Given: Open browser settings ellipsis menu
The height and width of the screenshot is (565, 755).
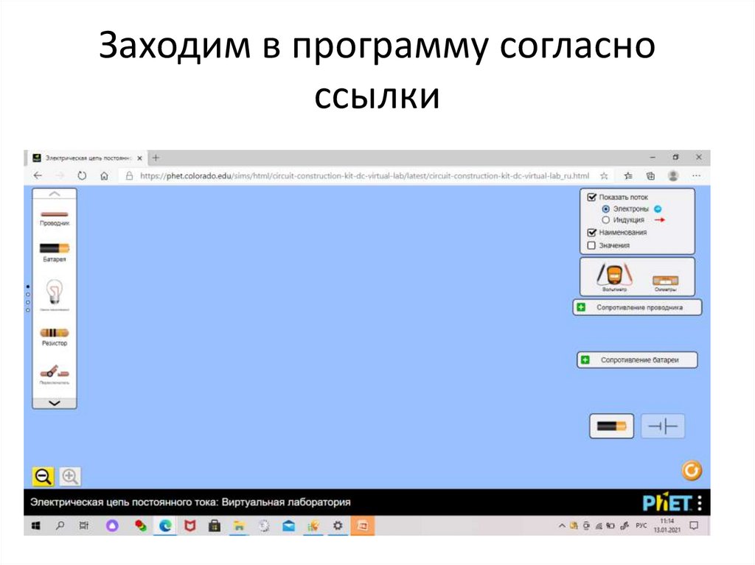Looking at the screenshot, I should pyautogui.click(x=696, y=175).
